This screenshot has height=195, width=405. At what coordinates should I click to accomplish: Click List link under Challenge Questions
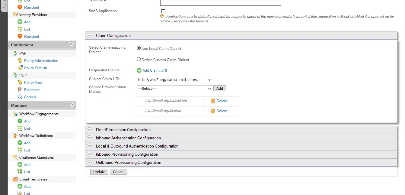pos(27,172)
